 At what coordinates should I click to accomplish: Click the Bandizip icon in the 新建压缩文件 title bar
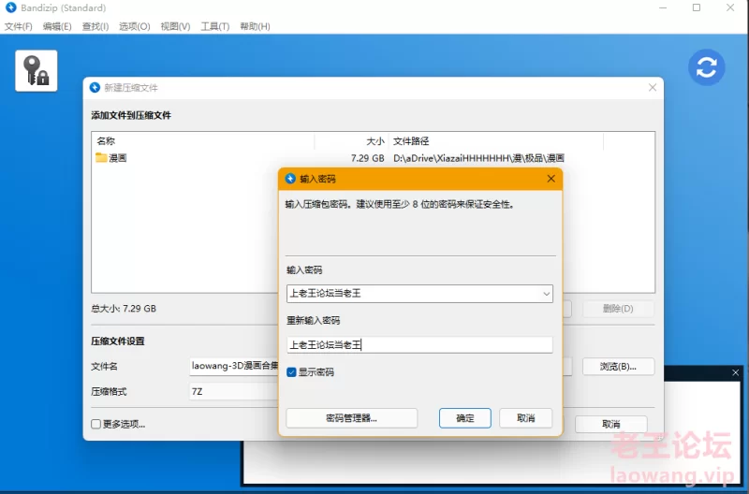pyautogui.click(x=95, y=87)
